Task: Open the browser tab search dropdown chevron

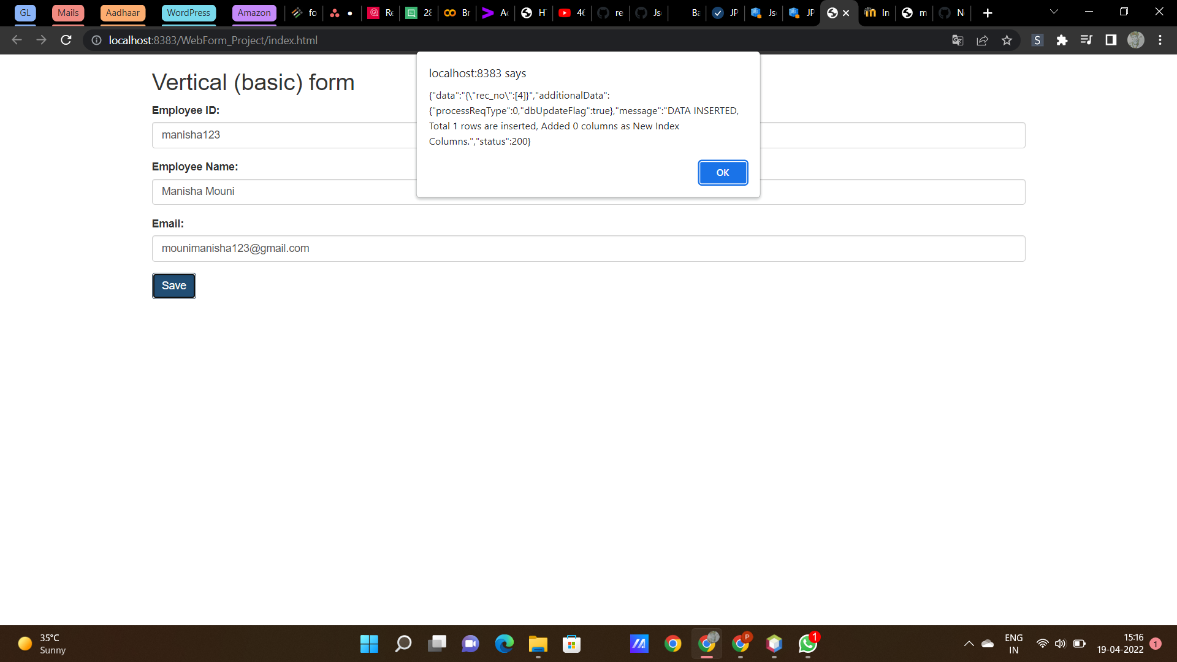Action: (1054, 11)
